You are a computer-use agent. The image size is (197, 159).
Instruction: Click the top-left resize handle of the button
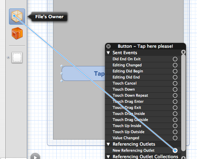[x=62, y=66]
